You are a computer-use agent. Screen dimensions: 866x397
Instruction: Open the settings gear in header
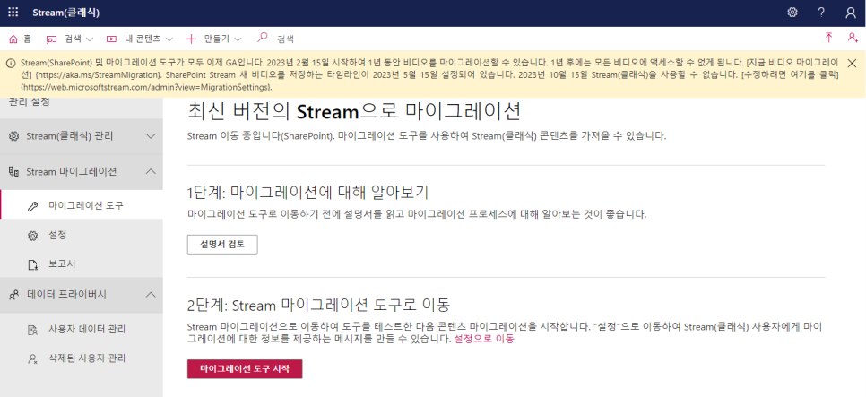pyautogui.click(x=792, y=13)
